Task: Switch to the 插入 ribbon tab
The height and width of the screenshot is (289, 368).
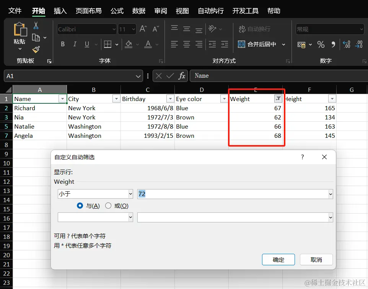Action: (60, 11)
